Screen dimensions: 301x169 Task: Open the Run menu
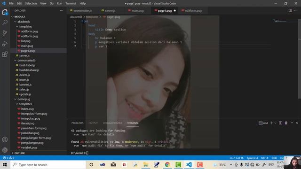tap(60, 3)
